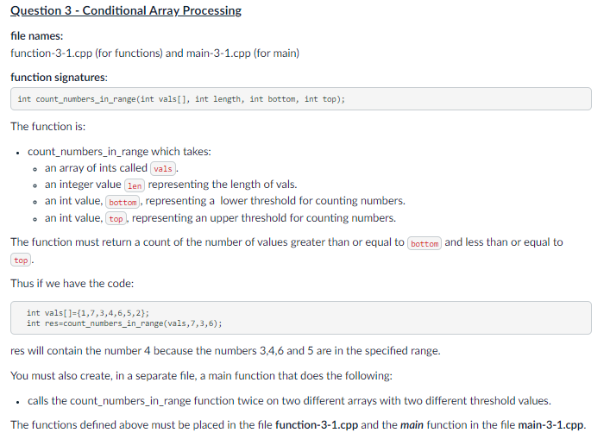Click 'You must also create, in a separate file' sentence
This screenshot has height=439, width=610.
201,376
